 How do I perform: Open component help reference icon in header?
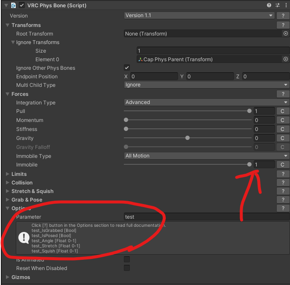pyautogui.click(x=269, y=5)
